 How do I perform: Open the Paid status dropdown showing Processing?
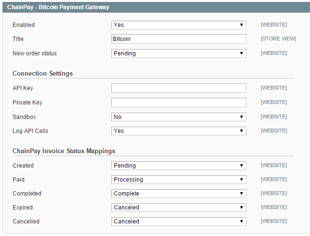[179, 180]
